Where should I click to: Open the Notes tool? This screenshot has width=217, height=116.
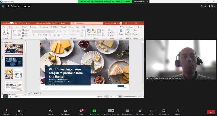click(178, 112)
